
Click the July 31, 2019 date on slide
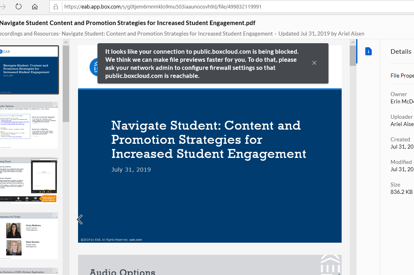click(131, 170)
